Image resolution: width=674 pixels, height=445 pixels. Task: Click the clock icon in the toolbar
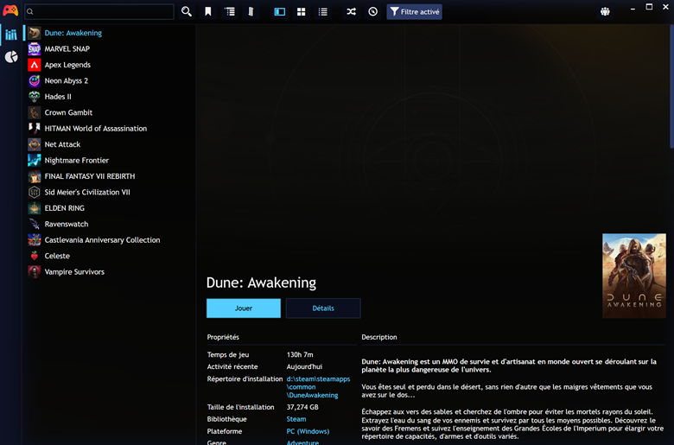point(372,12)
